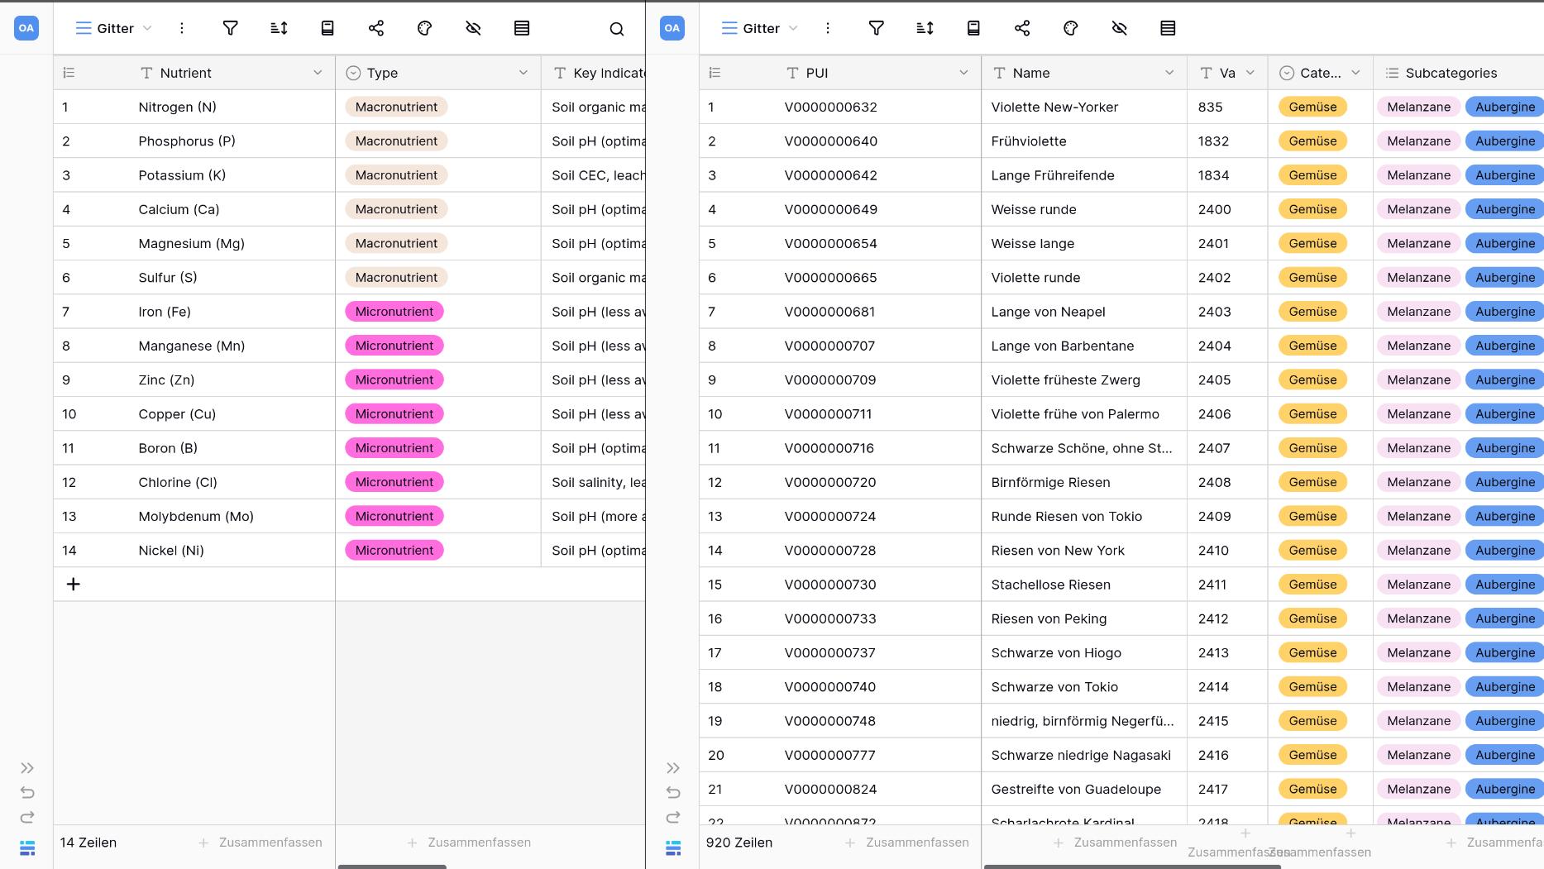Open the color palette icon in right pane

[1070, 28]
